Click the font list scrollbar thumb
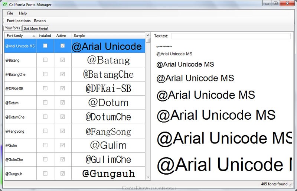This screenshot has height=191, width=297. click(x=148, y=41)
